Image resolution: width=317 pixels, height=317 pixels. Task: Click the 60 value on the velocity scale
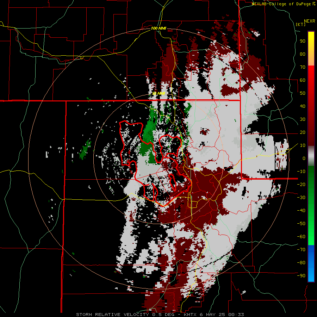point(303,80)
